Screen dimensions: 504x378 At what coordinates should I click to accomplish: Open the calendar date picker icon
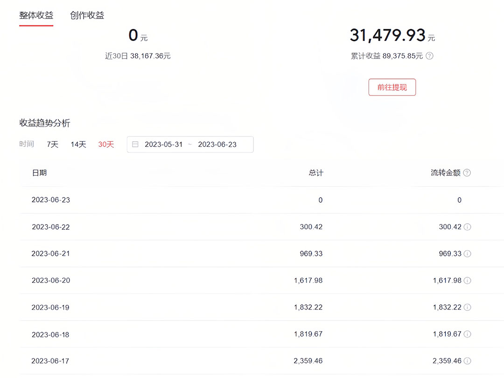(135, 144)
